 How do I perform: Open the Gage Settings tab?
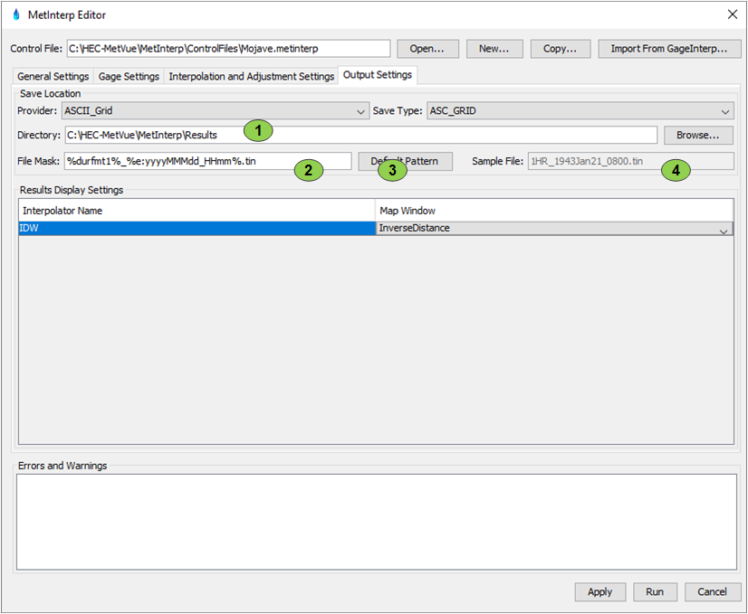(129, 77)
